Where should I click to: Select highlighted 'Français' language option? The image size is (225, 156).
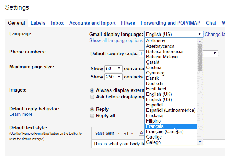click(x=171, y=126)
